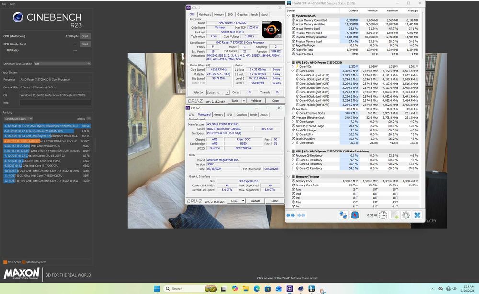The width and height of the screenshot is (479, 294).
Task: Open Cinebench Help menu
Action: (x=12, y=4)
